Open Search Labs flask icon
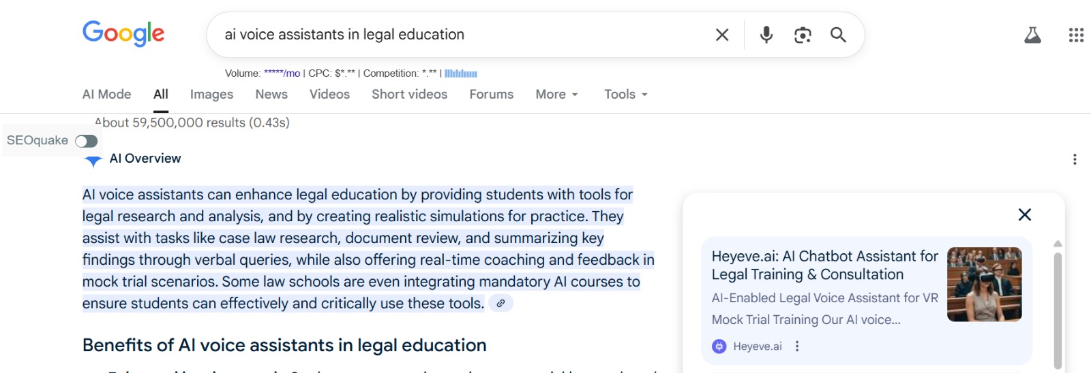 (x=1032, y=35)
